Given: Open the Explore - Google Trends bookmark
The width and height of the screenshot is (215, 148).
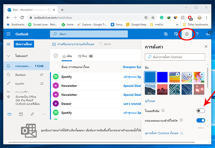Looking at the screenshot, I should (x=92, y=25).
